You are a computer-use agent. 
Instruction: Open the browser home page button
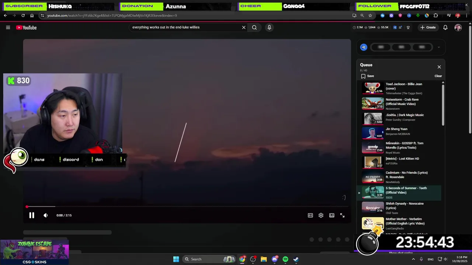coord(32,15)
